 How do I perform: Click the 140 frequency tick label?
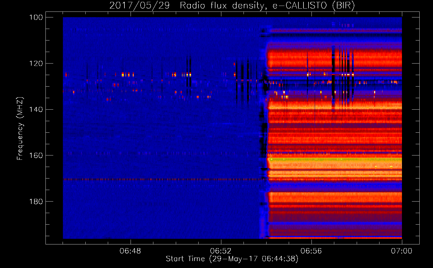pyautogui.click(x=36, y=109)
